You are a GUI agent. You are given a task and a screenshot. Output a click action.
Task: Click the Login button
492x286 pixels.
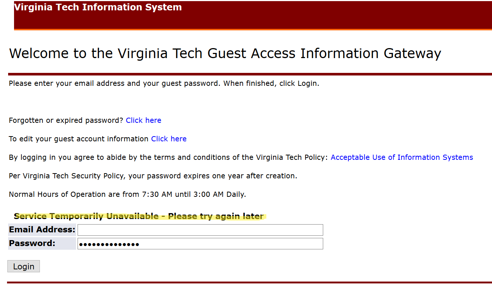24,266
